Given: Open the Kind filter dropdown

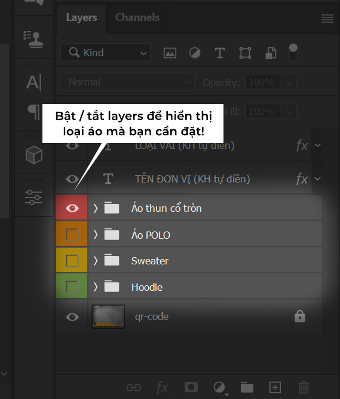Looking at the screenshot, I should (105, 53).
